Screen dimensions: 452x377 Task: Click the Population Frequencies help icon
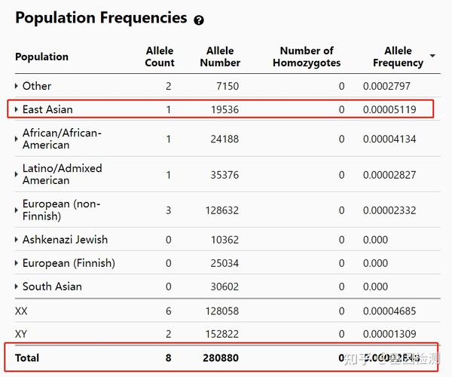[x=199, y=21]
